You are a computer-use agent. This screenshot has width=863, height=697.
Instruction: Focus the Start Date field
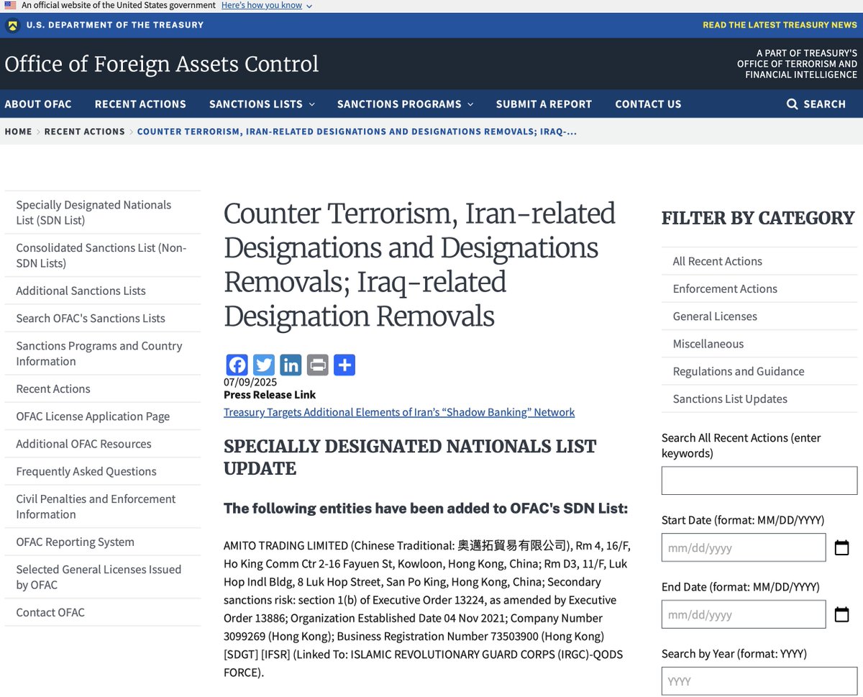click(x=744, y=547)
